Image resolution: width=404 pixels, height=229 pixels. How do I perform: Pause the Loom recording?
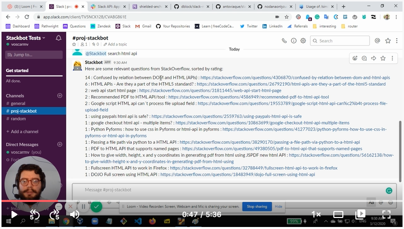tap(83, 206)
